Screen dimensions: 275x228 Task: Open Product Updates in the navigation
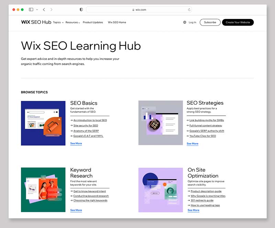pyautogui.click(x=93, y=22)
